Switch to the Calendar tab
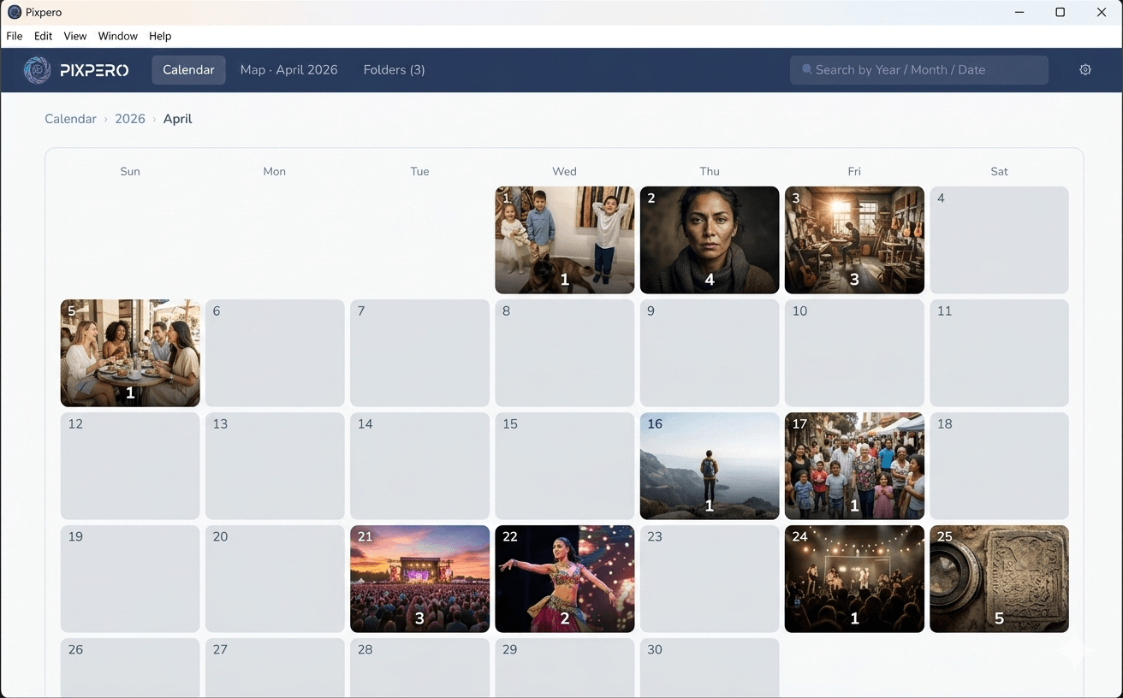 [x=188, y=70]
